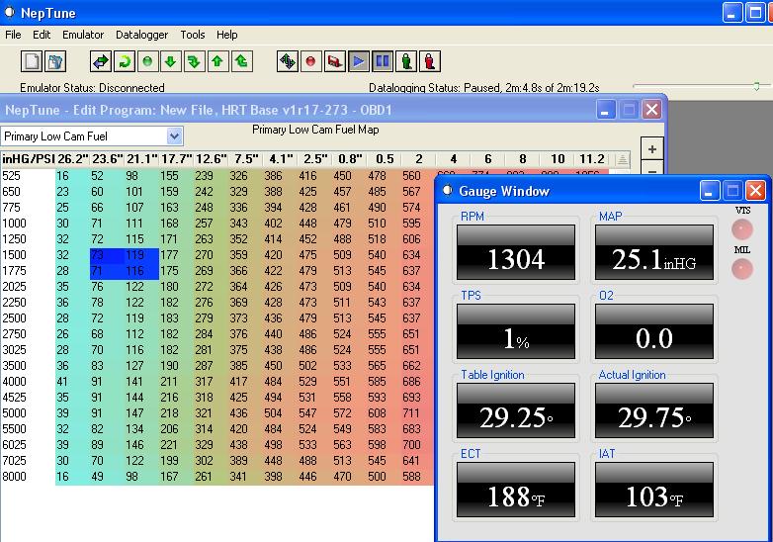The height and width of the screenshot is (542, 773).
Task: Click cell value 211 in 4000 row
Action: 169,381
